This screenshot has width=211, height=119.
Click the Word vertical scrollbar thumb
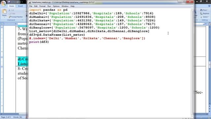tap(210, 65)
